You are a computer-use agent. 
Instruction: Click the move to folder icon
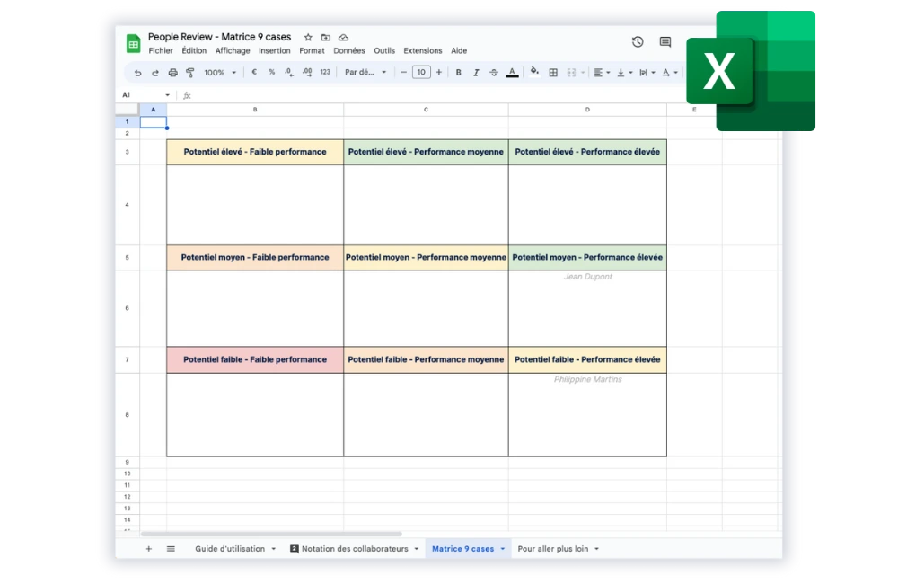(325, 37)
